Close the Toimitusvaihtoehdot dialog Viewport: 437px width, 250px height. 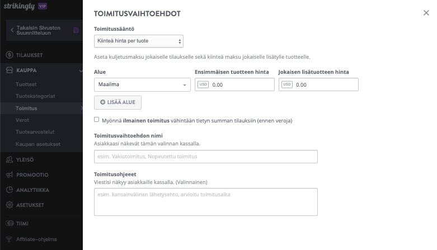[x=426, y=13]
